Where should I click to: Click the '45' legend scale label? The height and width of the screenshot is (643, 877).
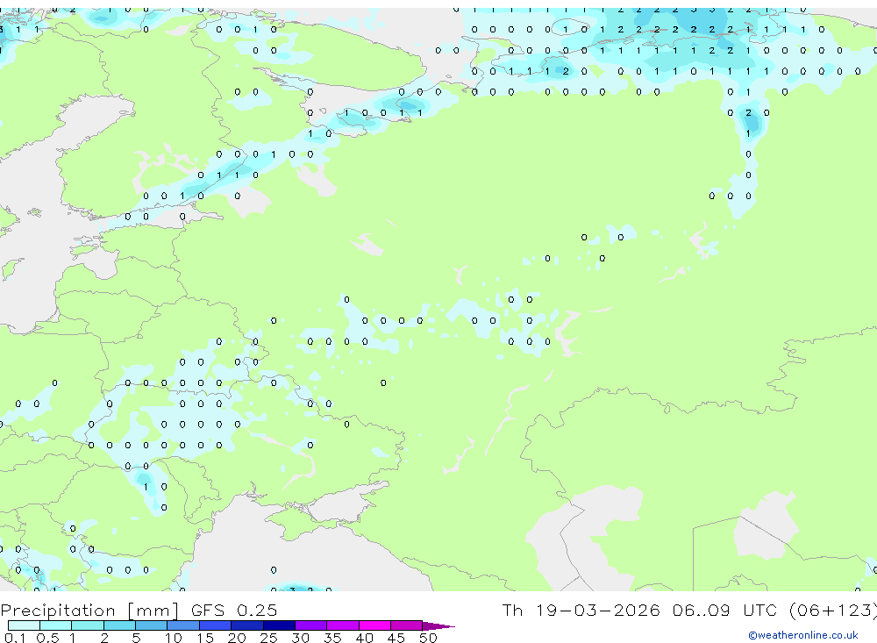[x=396, y=638]
